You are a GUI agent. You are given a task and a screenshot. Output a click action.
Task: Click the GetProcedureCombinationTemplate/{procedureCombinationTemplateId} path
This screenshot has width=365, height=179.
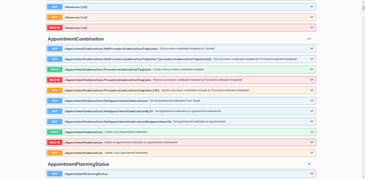pyautogui.click(x=137, y=59)
